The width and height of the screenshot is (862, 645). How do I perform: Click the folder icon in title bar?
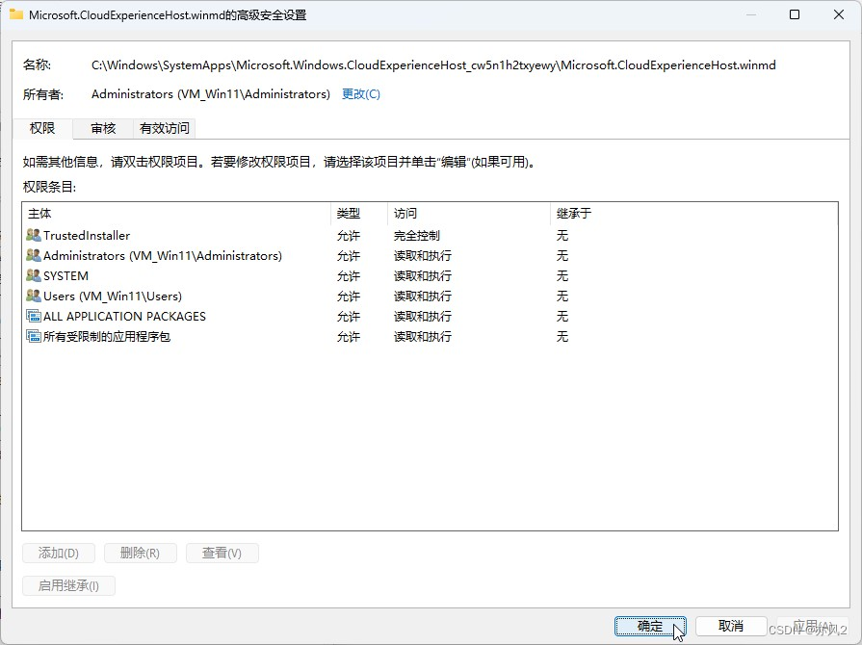pos(16,14)
